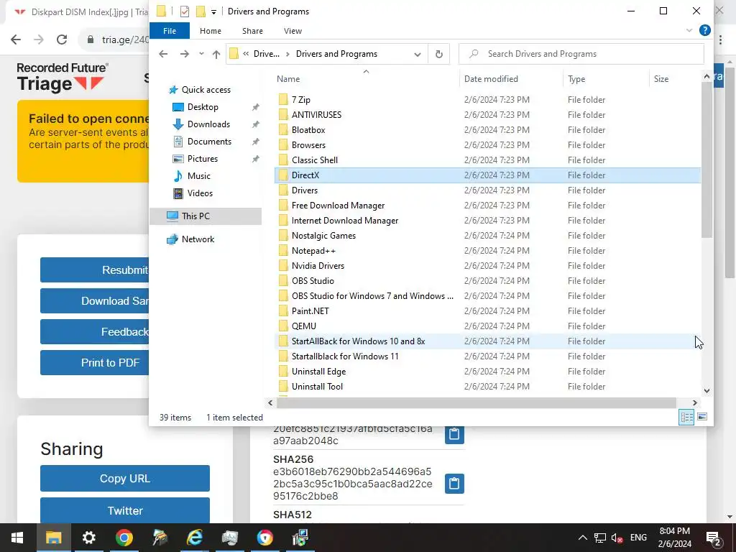The image size is (736, 552).
Task: Open Downloads in Quick access
Action: pos(208,124)
